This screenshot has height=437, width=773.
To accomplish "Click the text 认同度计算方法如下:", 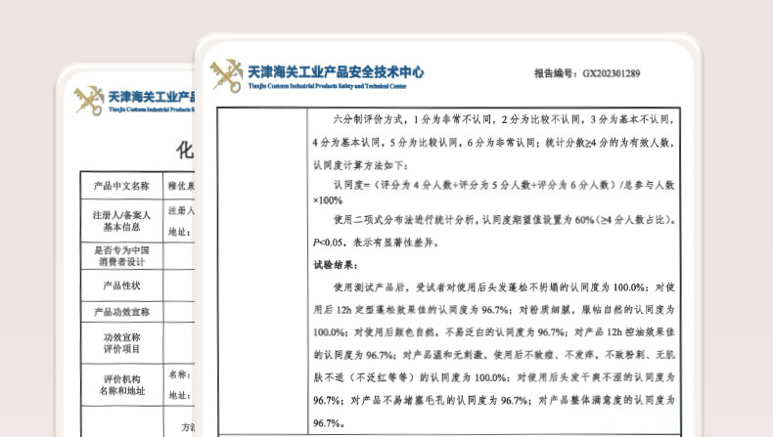I will pos(361,165).
